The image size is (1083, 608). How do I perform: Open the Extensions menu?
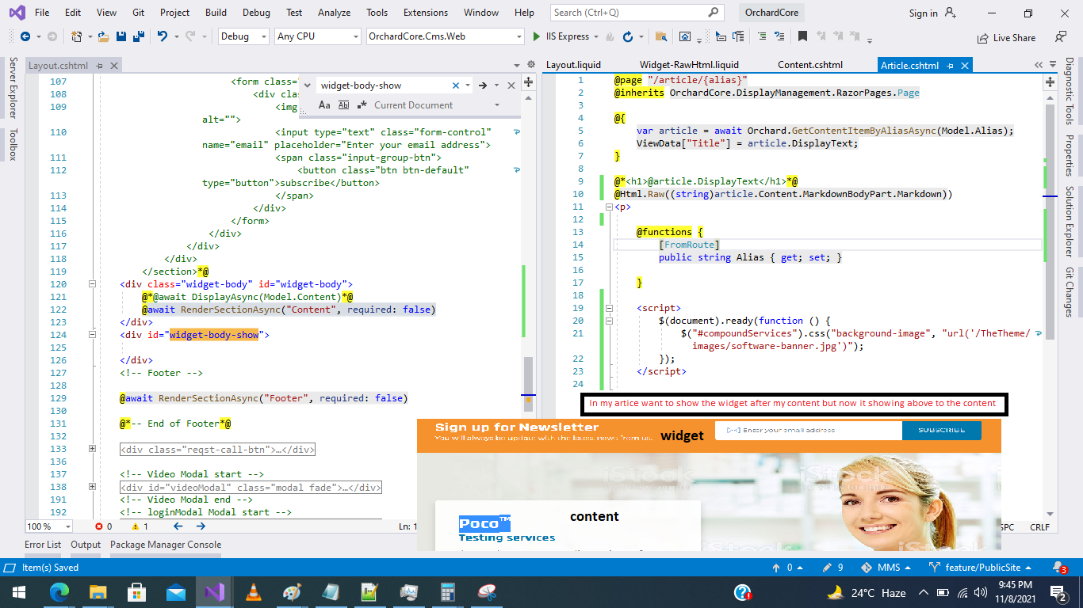click(426, 13)
